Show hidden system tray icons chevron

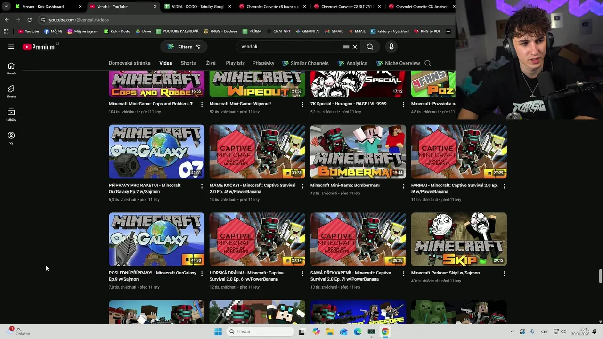point(512,331)
